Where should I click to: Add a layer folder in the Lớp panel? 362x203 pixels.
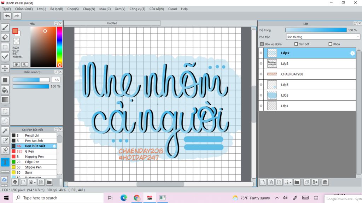(297, 182)
